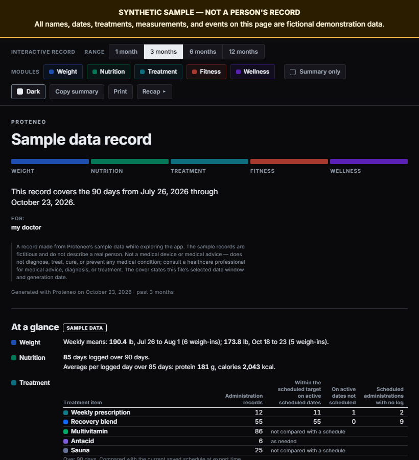Toggle the Treatment module
Viewport: 419px width, 460px height.
tap(158, 72)
